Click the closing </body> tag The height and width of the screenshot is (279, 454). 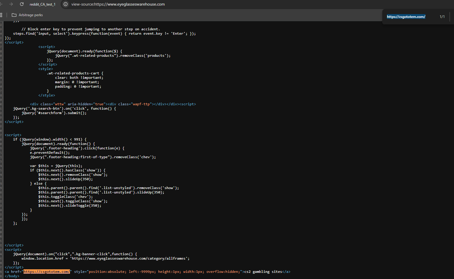tap(12, 276)
